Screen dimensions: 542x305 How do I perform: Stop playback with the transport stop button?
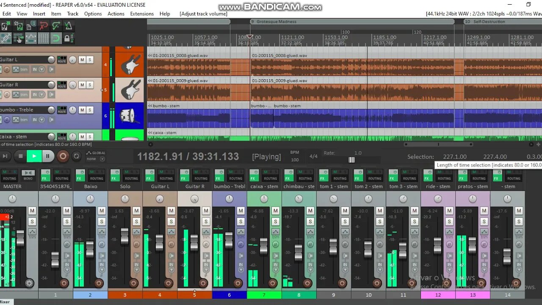pyautogui.click(x=20, y=156)
